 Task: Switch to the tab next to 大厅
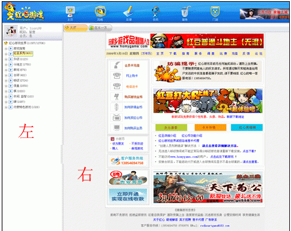coord(100,28)
